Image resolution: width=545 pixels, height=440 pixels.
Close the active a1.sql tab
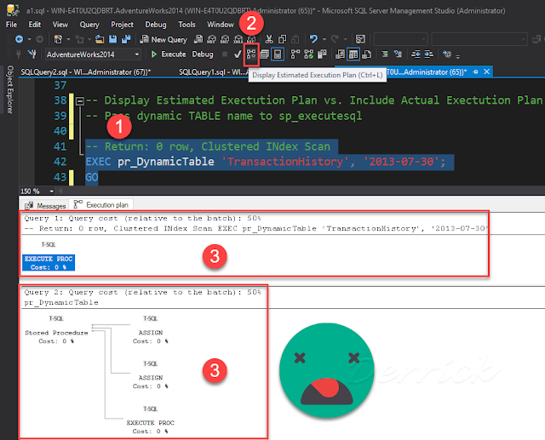tap(486, 71)
